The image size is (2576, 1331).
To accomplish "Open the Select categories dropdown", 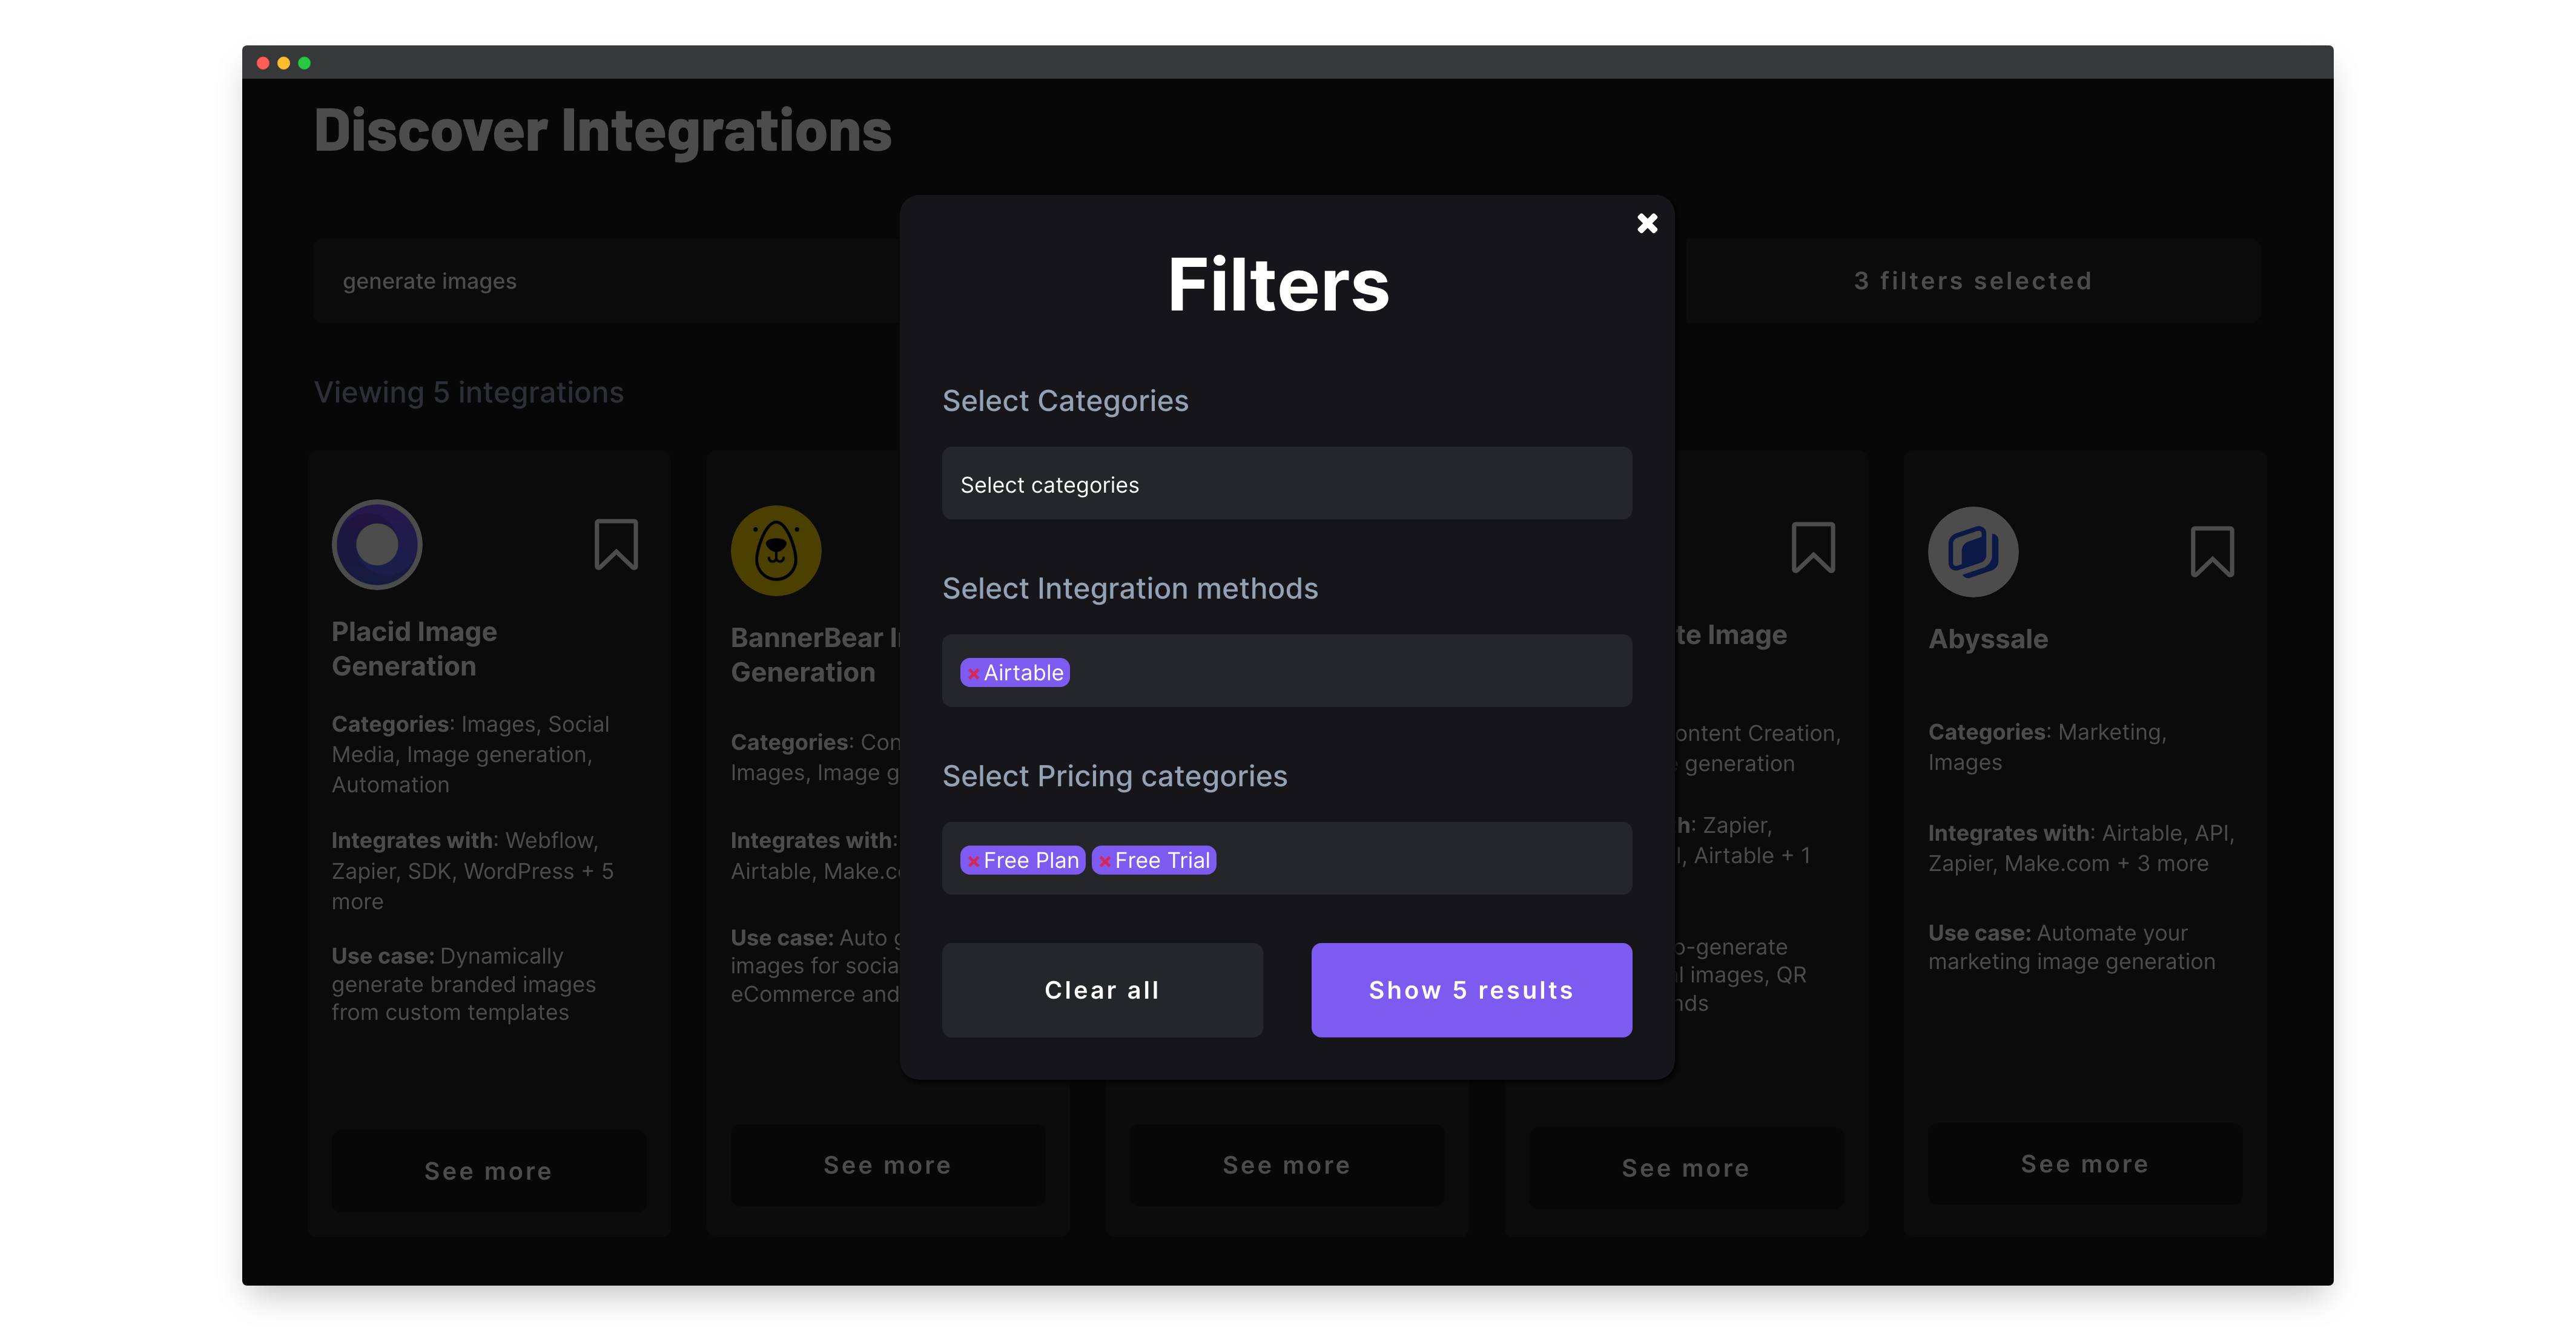I will (1286, 484).
